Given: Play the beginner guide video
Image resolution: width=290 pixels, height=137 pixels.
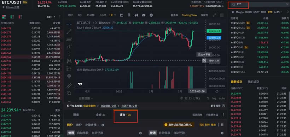Looking at the screenshot, I should pyautogui.click(x=224, y=106).
